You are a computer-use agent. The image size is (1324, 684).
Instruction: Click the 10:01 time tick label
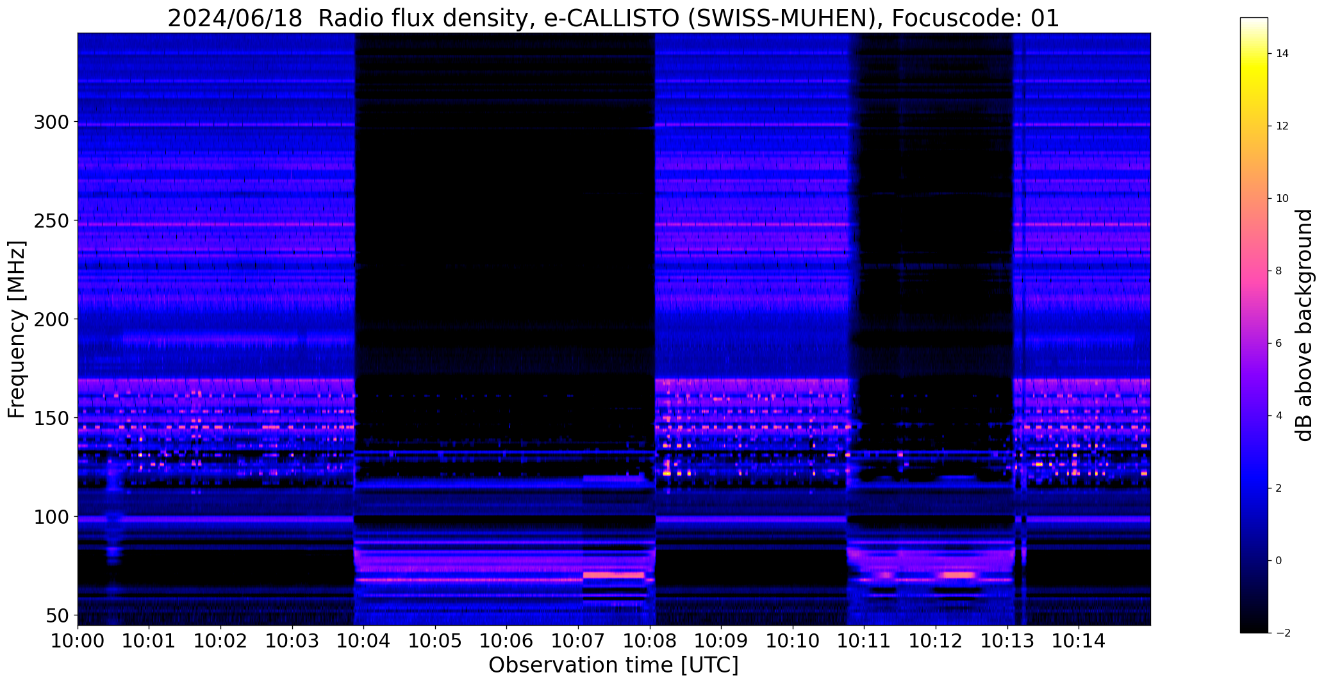(149, 640)
